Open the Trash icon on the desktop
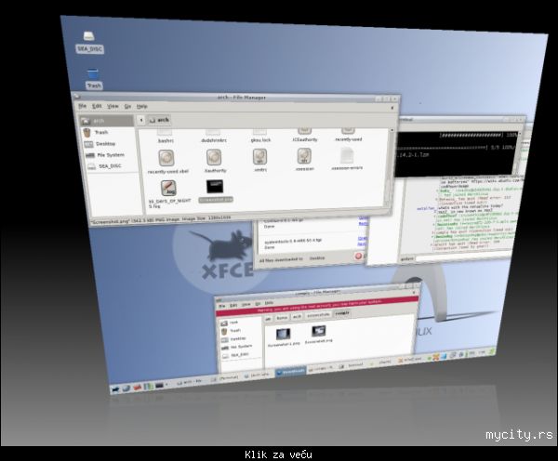 pyautogui.click(x=92, y=73)
